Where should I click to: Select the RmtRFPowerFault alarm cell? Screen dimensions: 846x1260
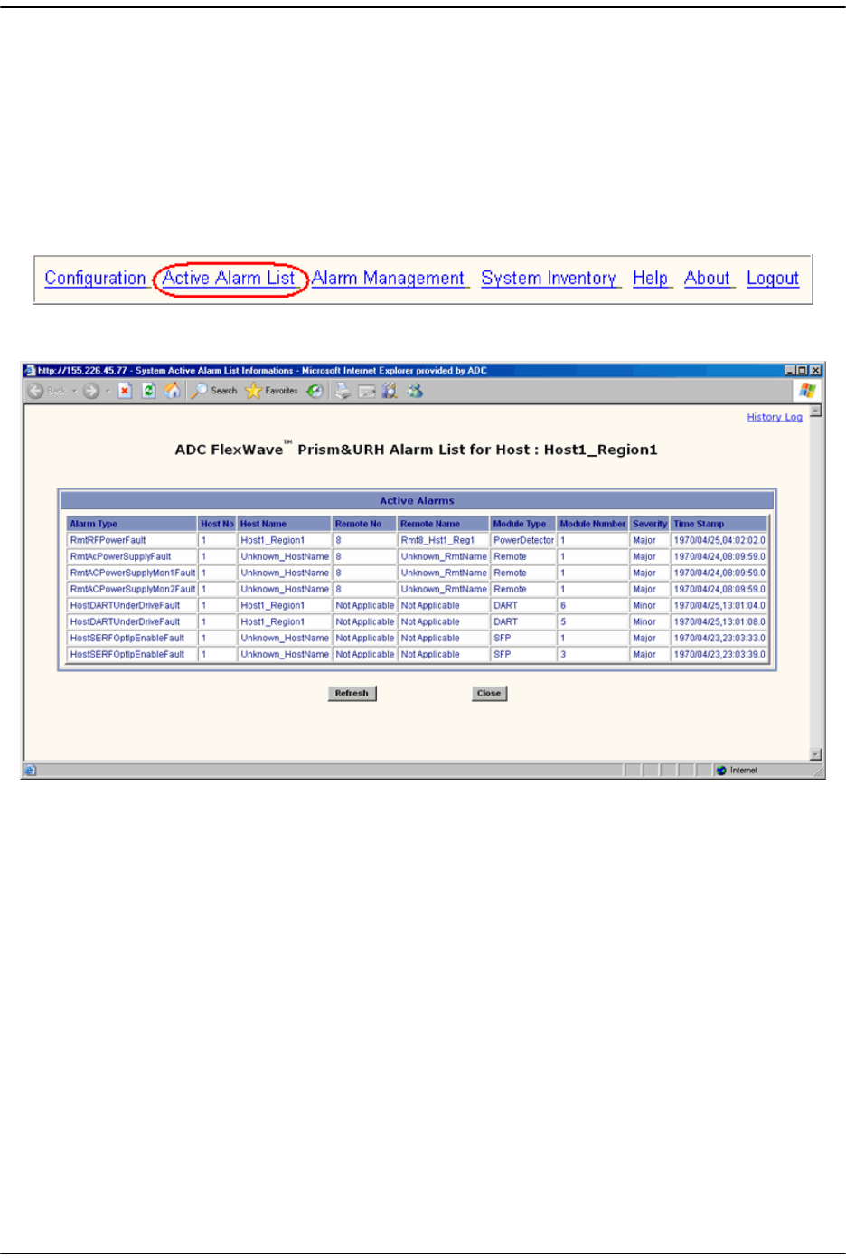click(133, 540)
